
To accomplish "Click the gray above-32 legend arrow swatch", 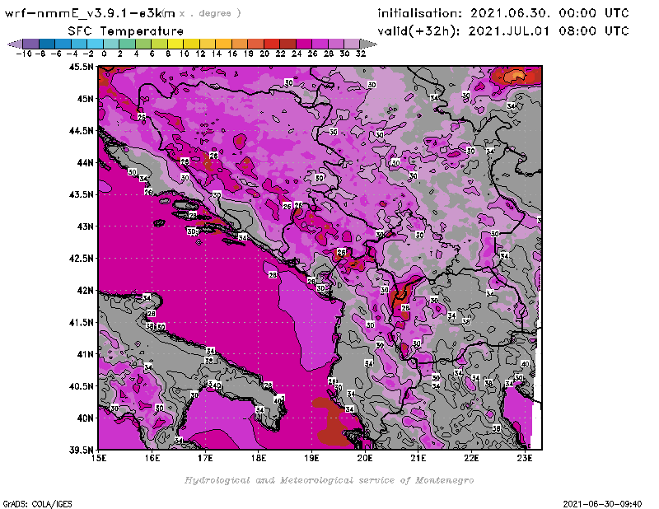I will click(x=368, y=44).
